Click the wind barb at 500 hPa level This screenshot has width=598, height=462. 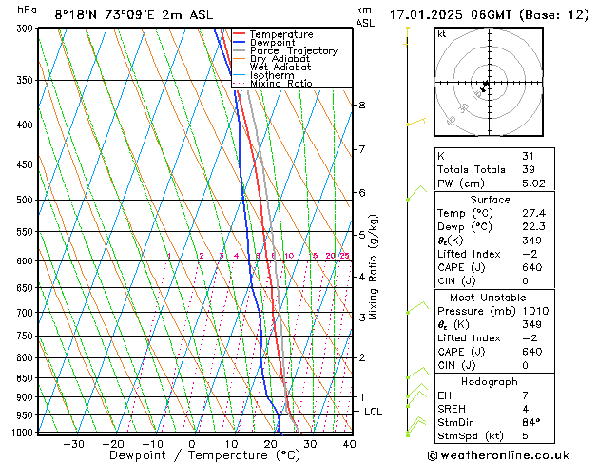pos(416,193)
